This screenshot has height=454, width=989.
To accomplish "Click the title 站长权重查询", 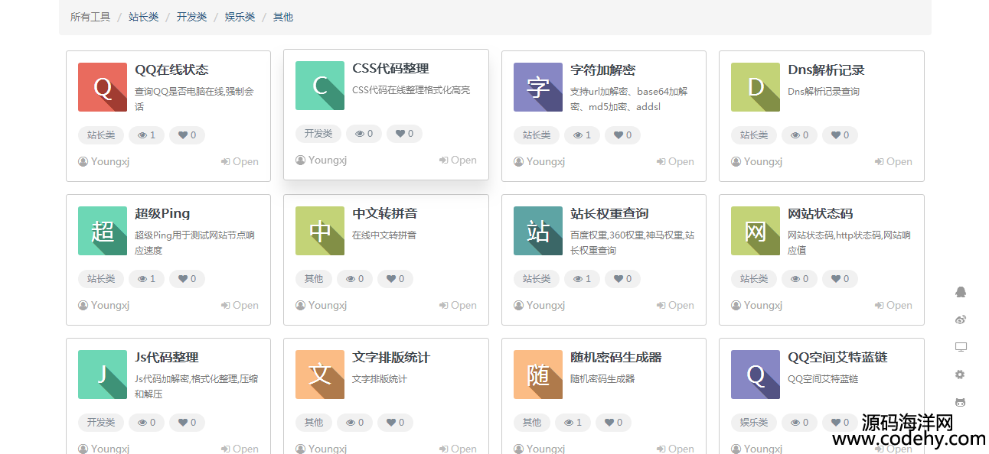I will tap(609, 213).
